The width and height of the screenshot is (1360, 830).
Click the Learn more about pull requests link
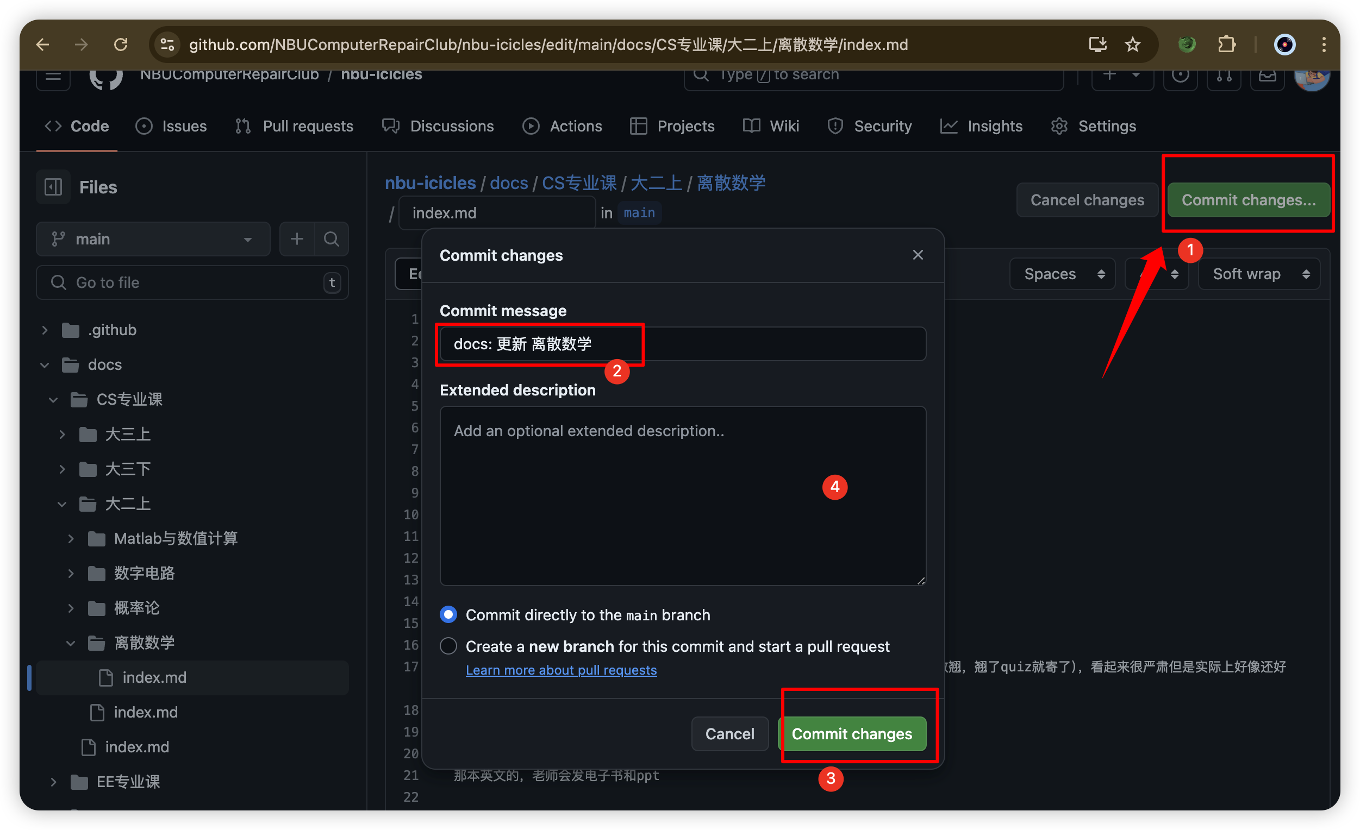point(562,670)
